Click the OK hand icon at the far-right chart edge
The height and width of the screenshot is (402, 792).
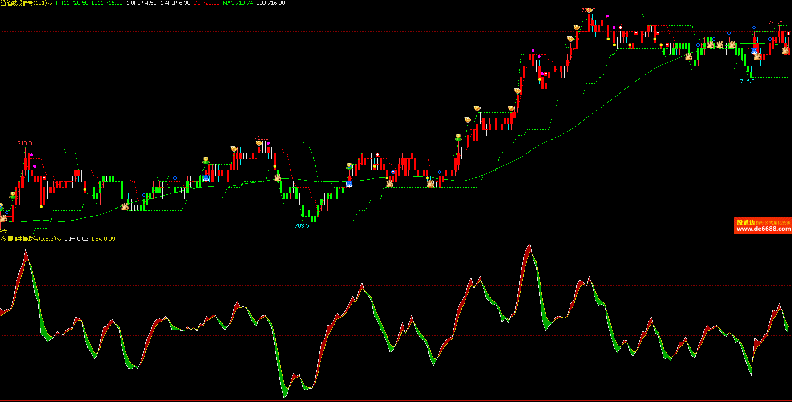[786, 51]
